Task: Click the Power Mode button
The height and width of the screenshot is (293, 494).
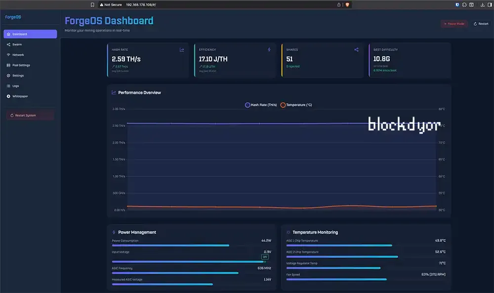Action: click(454, 24)
